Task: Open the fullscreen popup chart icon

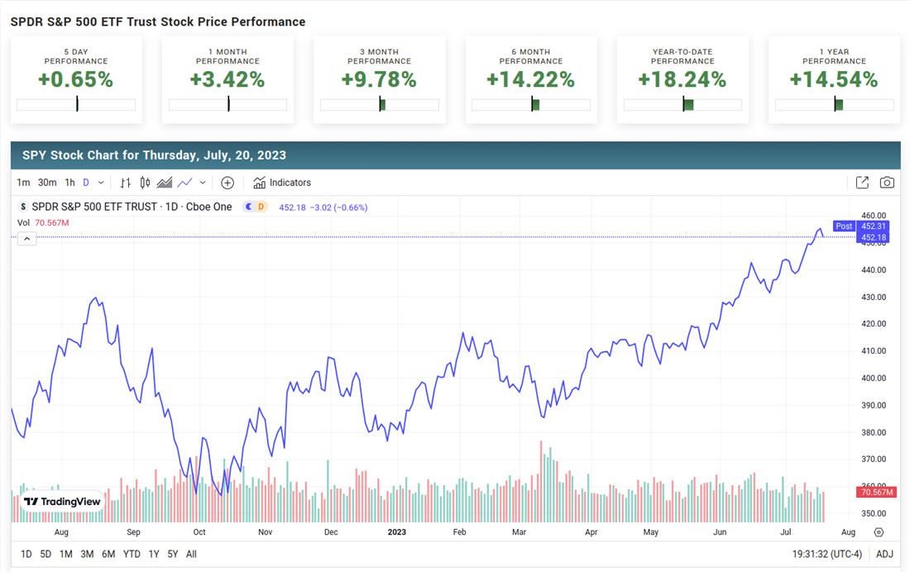Action: tap(862, 183)
